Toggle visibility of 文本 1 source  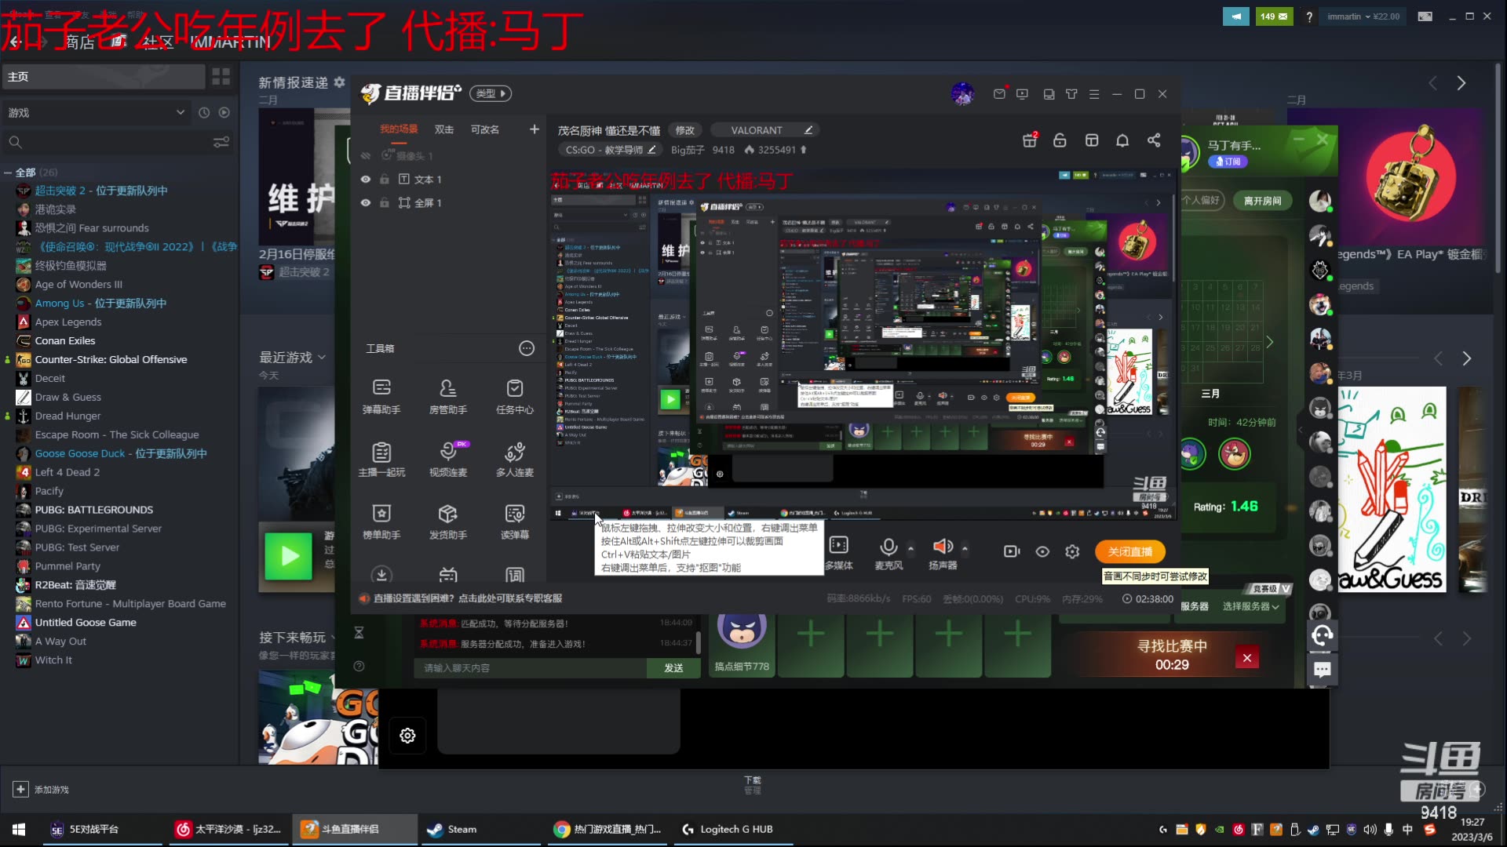pos(365,180)
